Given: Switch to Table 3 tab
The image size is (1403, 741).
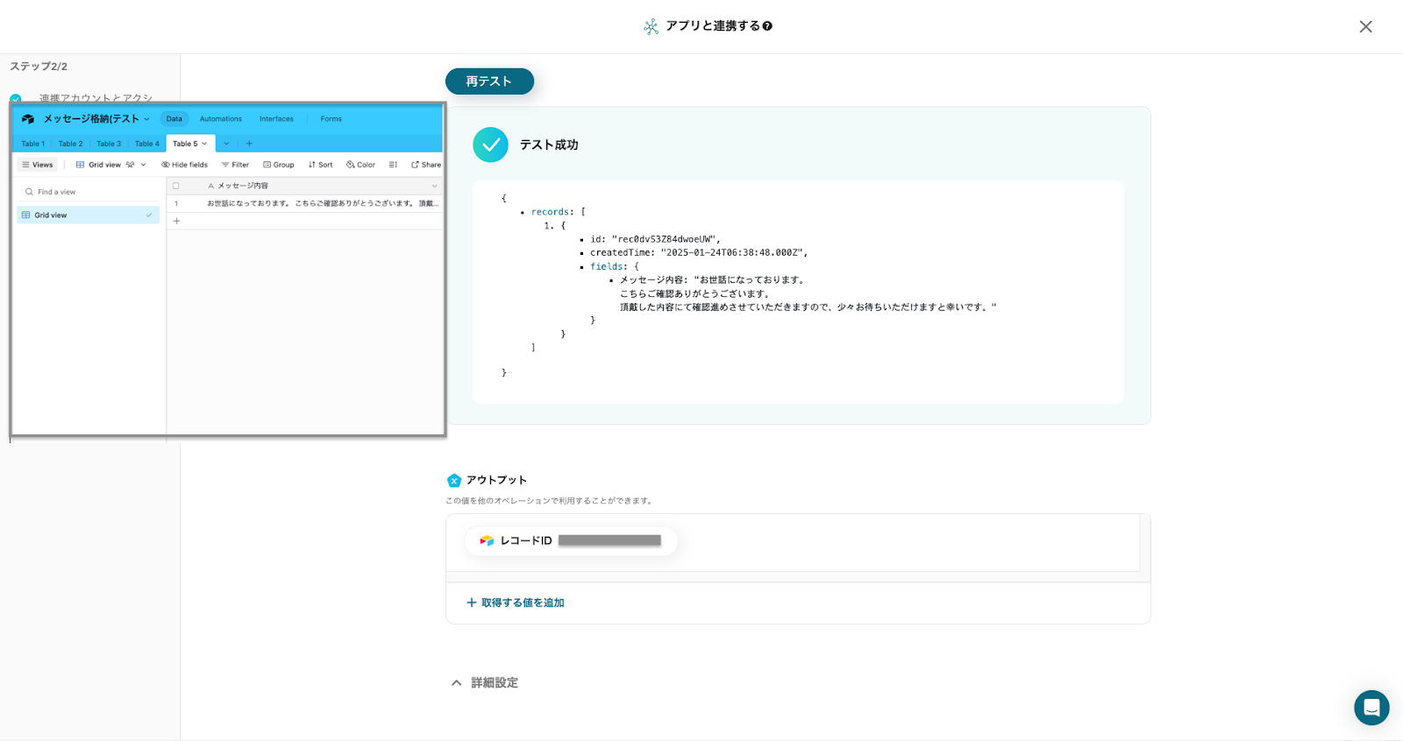Looking at the screenshot, I should click(x=109, y=144).
